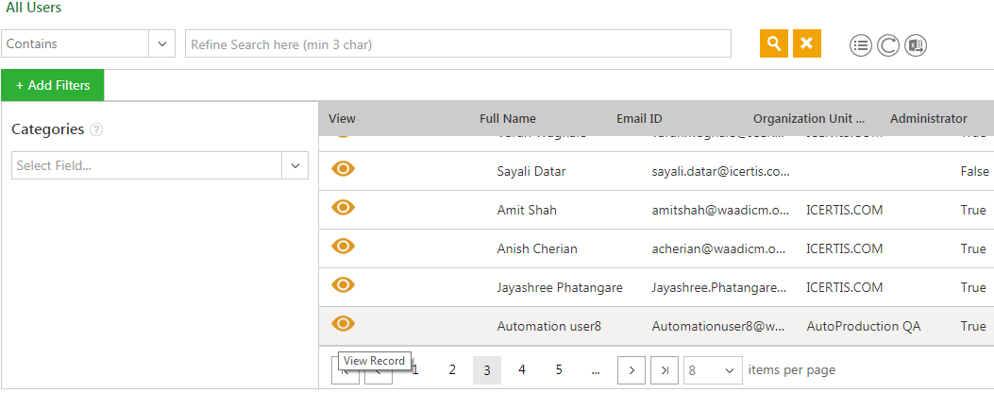Click the Refine Search text field
Viewport: 994px width, 393px height.
click(x=458, y=44)
